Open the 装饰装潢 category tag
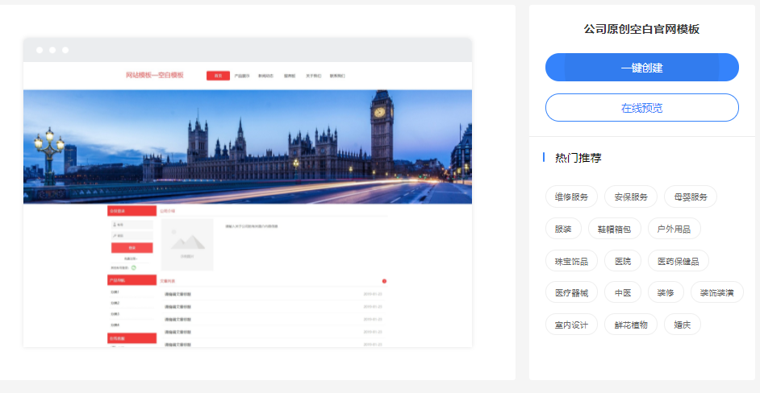The height and width of the screenshot is (393, 760). (x=716, y=292)
